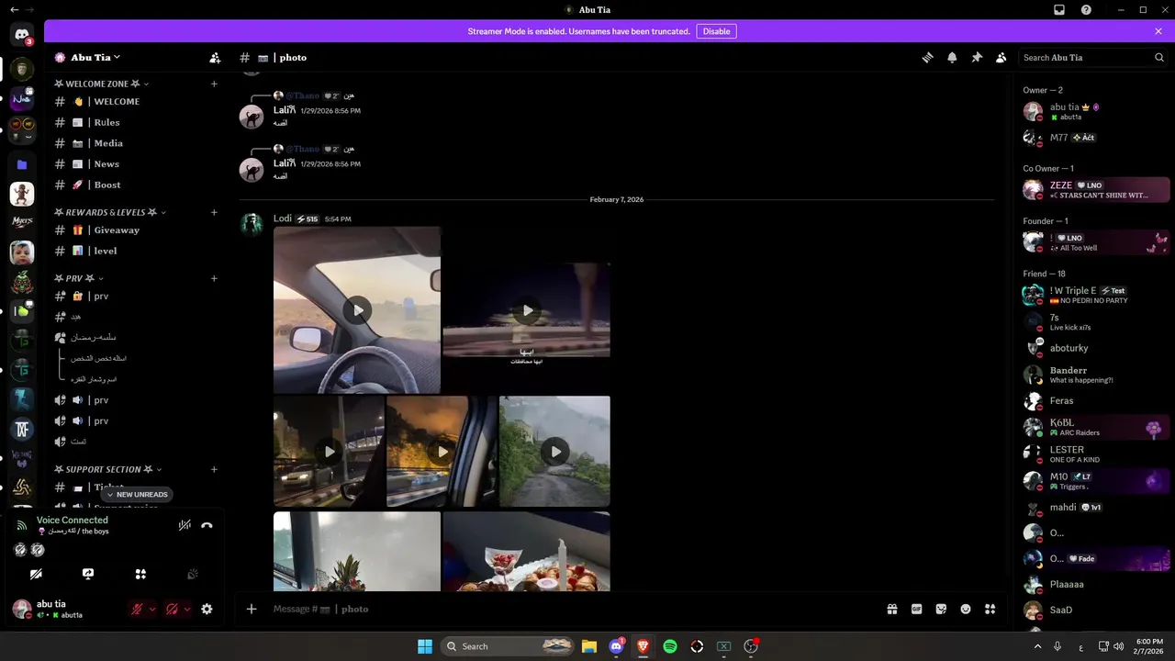Jump to NEW UNREADS
This screenshot has height=661, width=1175.
tap(137, 494)
